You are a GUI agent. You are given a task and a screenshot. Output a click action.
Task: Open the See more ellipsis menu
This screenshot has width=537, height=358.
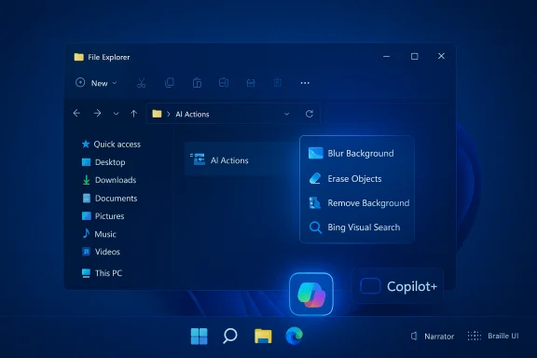click(x=305, y=83)
